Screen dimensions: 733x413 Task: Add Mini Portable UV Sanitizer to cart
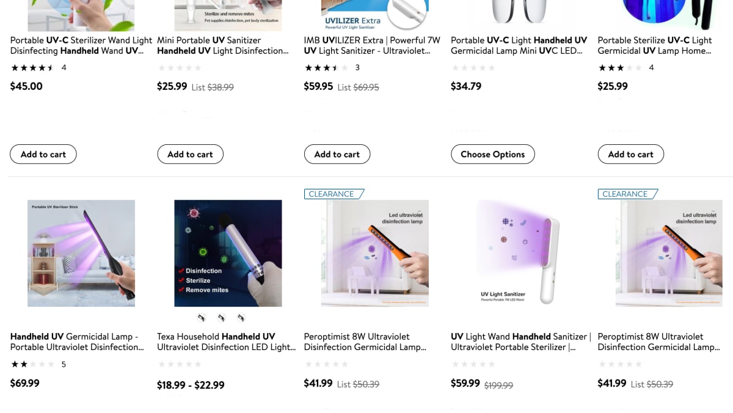point(190,154)
